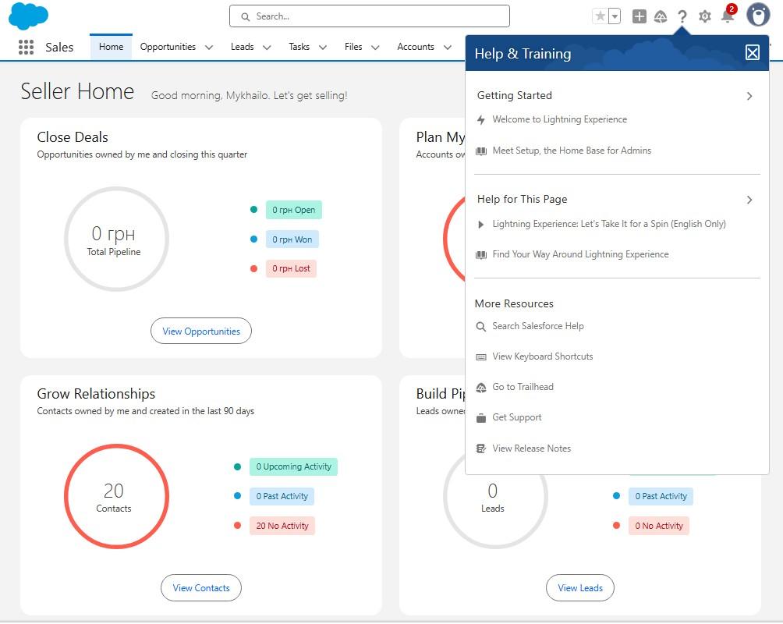Click the 0 No Activity badge
Image resolution: width=783 pixels, height=624 pixels.
point(659,526)
